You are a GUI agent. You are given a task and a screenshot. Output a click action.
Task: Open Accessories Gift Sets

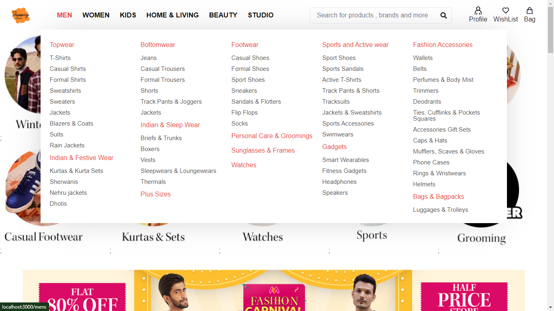pyautogui.click(x=442, y=130)
